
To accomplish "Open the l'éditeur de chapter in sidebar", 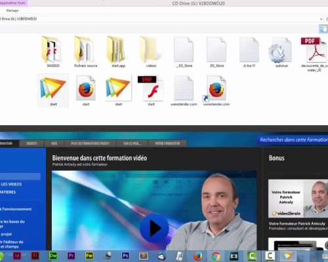I will (12, 244).
